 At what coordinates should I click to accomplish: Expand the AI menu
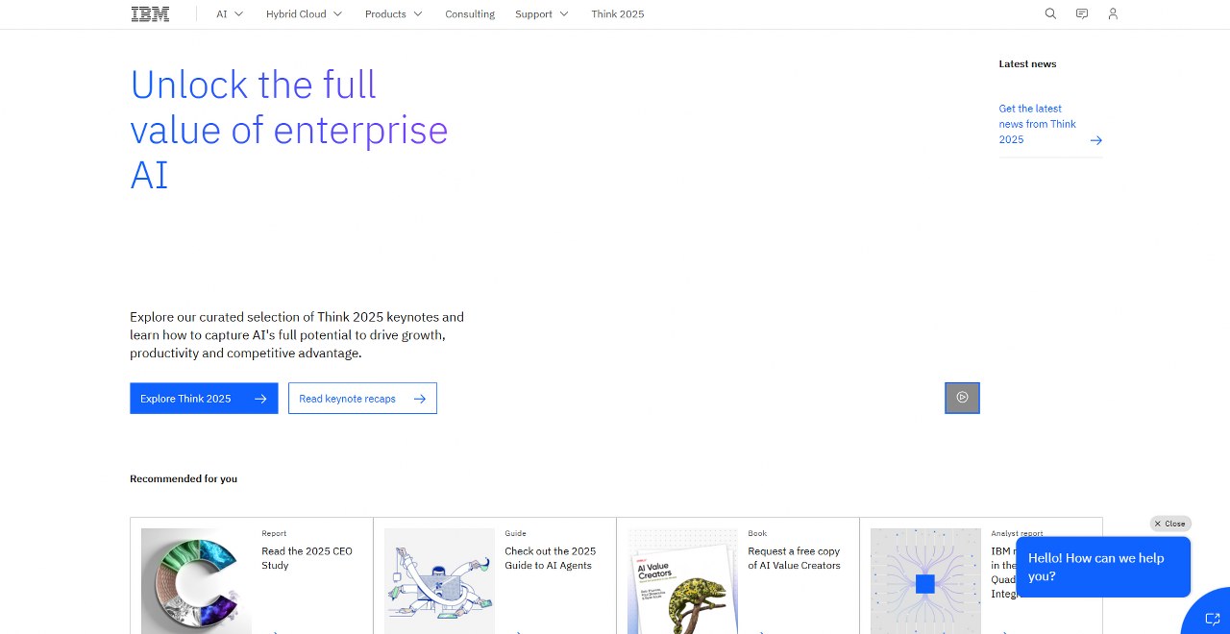point(230,13)
